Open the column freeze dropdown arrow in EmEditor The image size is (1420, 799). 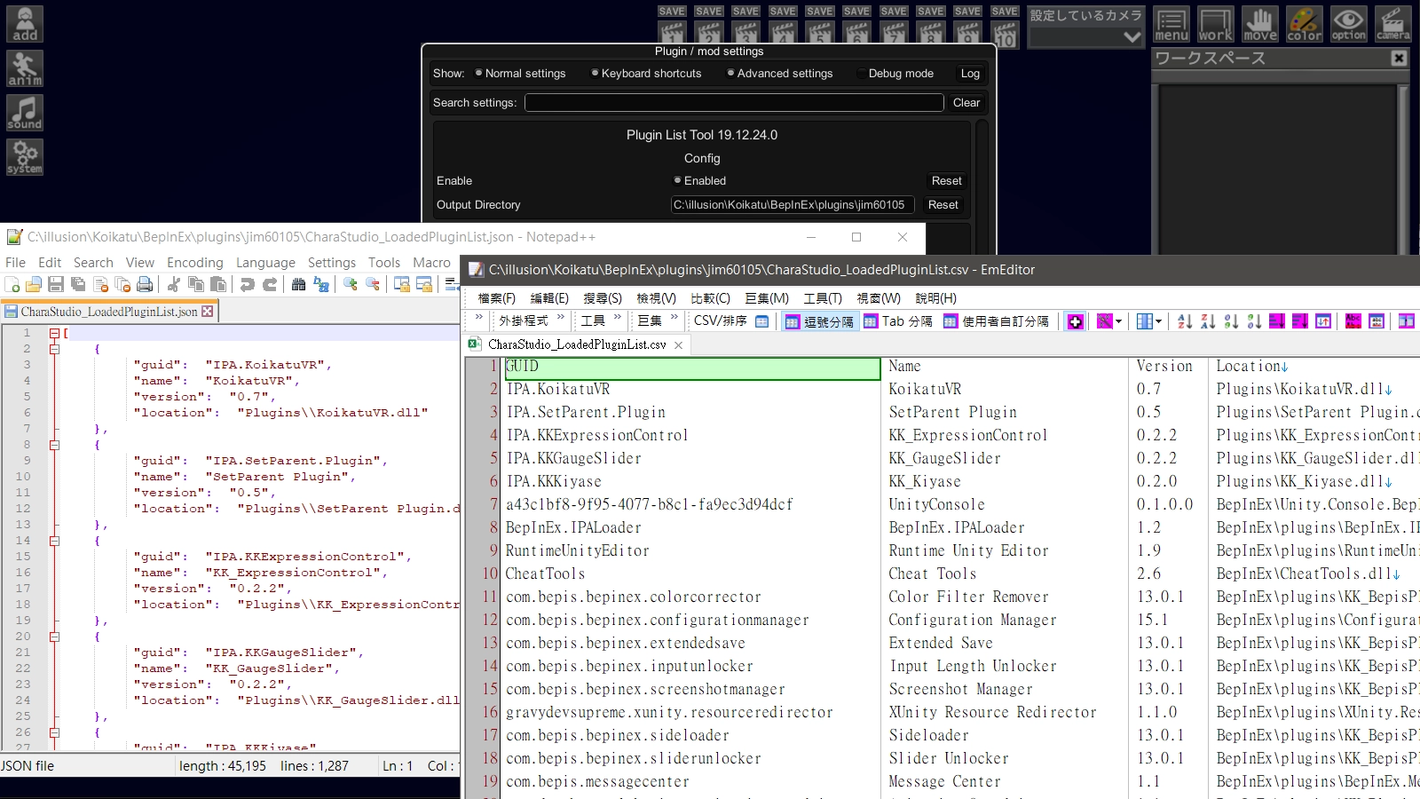click(x=1158, y=321)
